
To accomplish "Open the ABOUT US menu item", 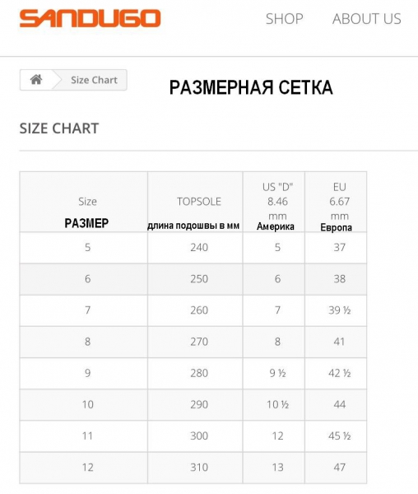I will point(367,19).
